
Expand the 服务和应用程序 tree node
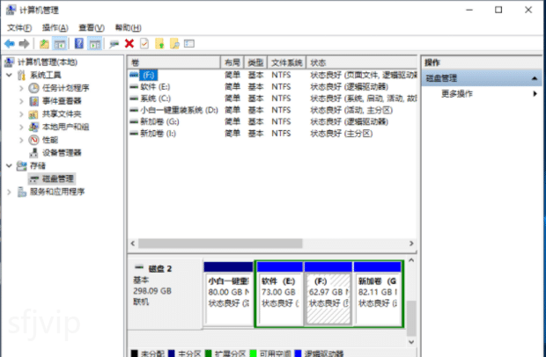(10, 192)
